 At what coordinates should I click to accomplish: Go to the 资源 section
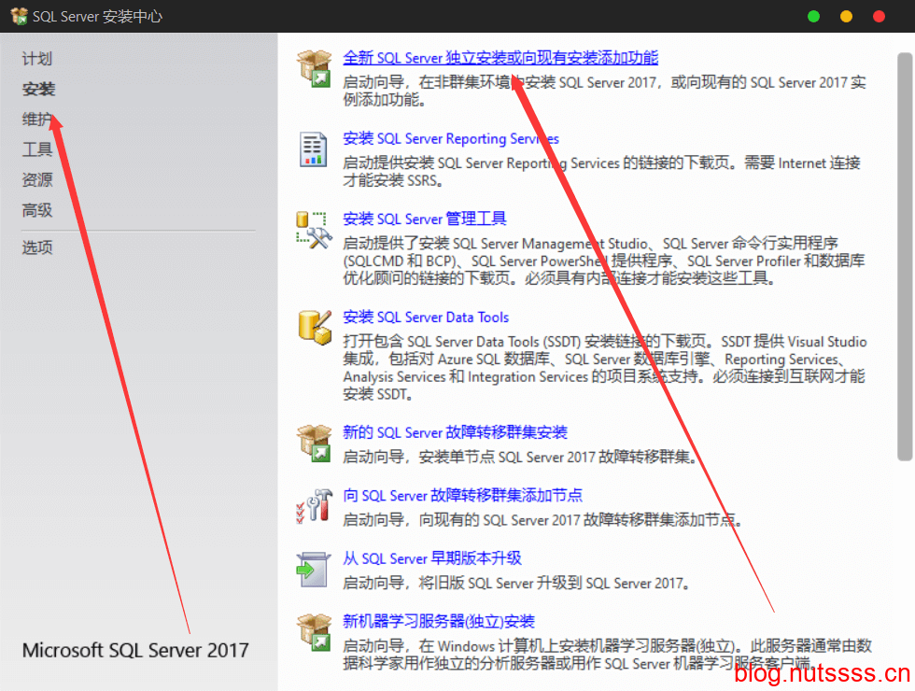(x=37, y=179)
